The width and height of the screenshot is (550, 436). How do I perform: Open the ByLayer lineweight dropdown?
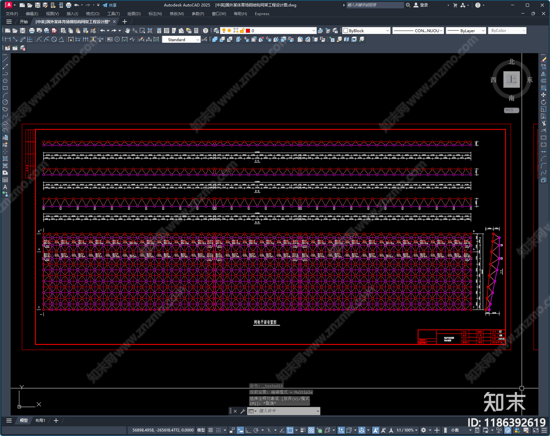pos(466,31)
